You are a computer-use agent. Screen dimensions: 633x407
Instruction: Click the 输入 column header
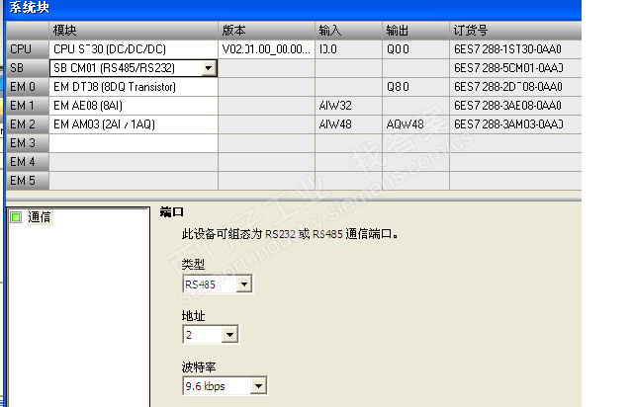click(348, 31)
